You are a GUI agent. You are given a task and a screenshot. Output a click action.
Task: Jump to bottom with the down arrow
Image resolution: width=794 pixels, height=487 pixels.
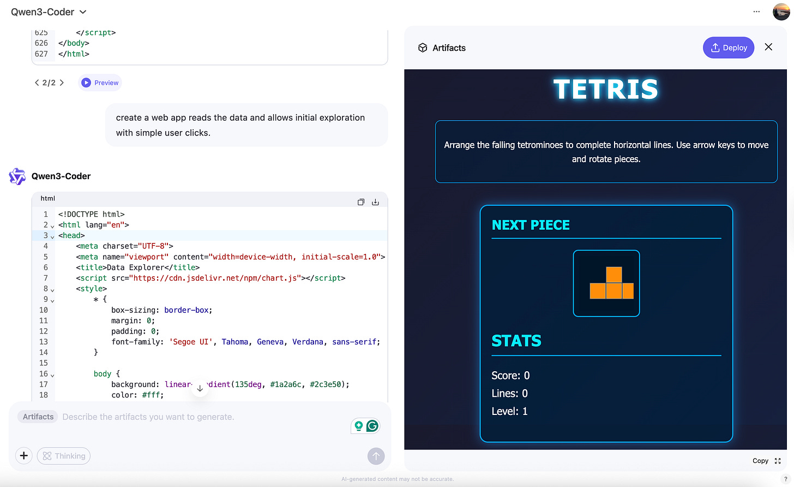(200, 388)
